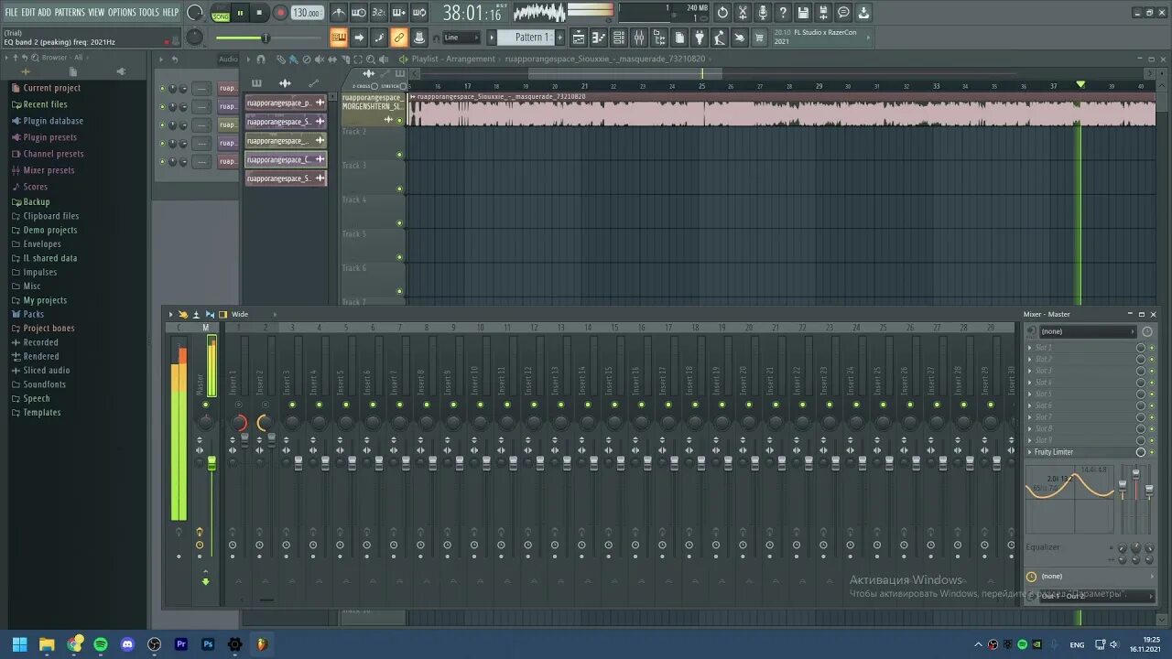Open Spotify from the Windows taskbar
The image size is (1172, 659).
(x=101, y=644)
